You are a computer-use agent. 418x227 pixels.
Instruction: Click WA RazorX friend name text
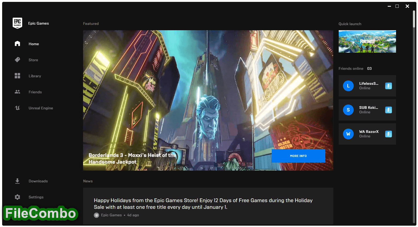click(x=369, y=132)
